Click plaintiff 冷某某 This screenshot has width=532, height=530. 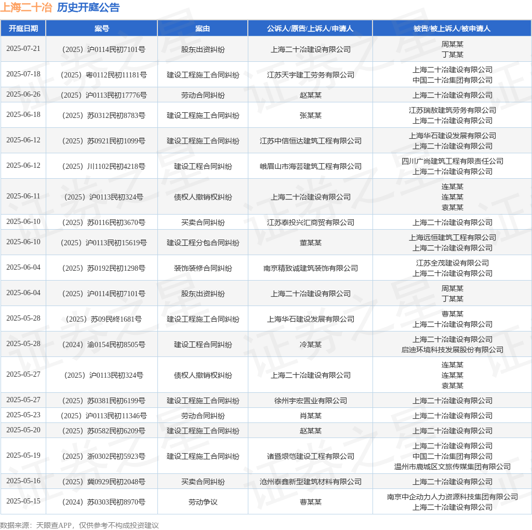click(311, 344)
